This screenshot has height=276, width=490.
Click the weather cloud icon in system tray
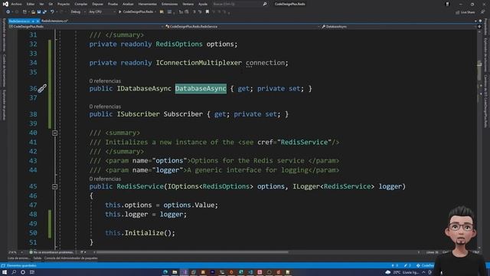tap(388, 272)
